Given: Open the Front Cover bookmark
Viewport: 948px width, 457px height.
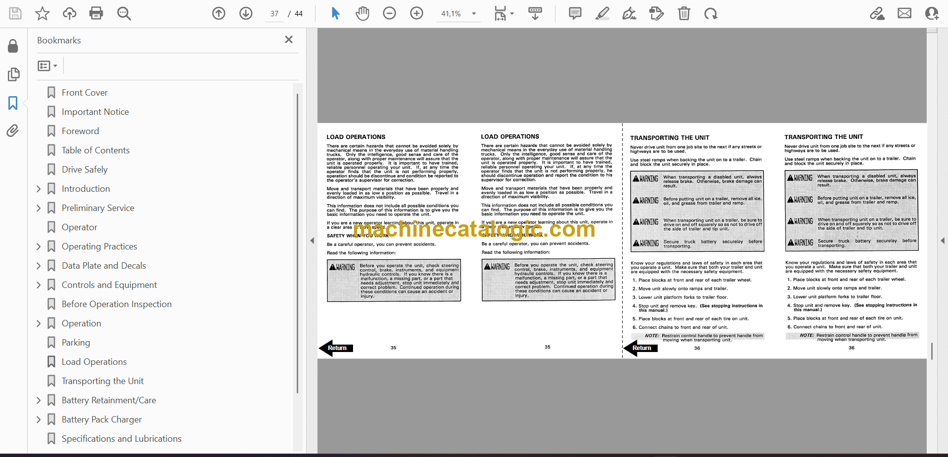Looking at the screenshot, I should click(x=84, y=93).
